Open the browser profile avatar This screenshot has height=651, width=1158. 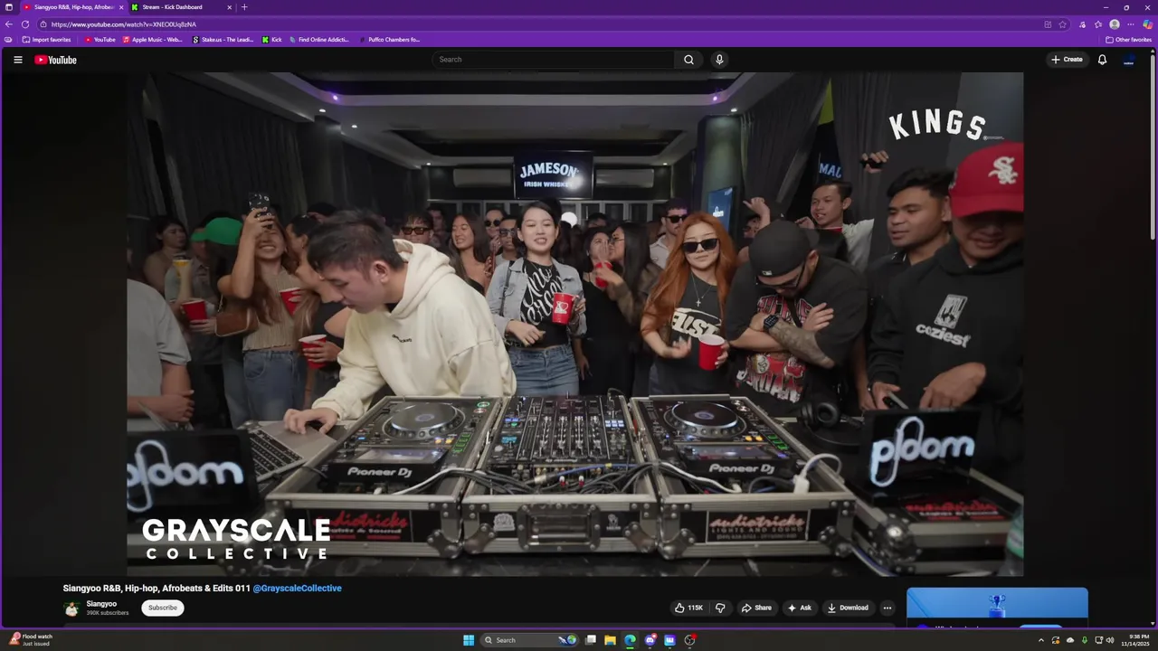(1115, 24)
